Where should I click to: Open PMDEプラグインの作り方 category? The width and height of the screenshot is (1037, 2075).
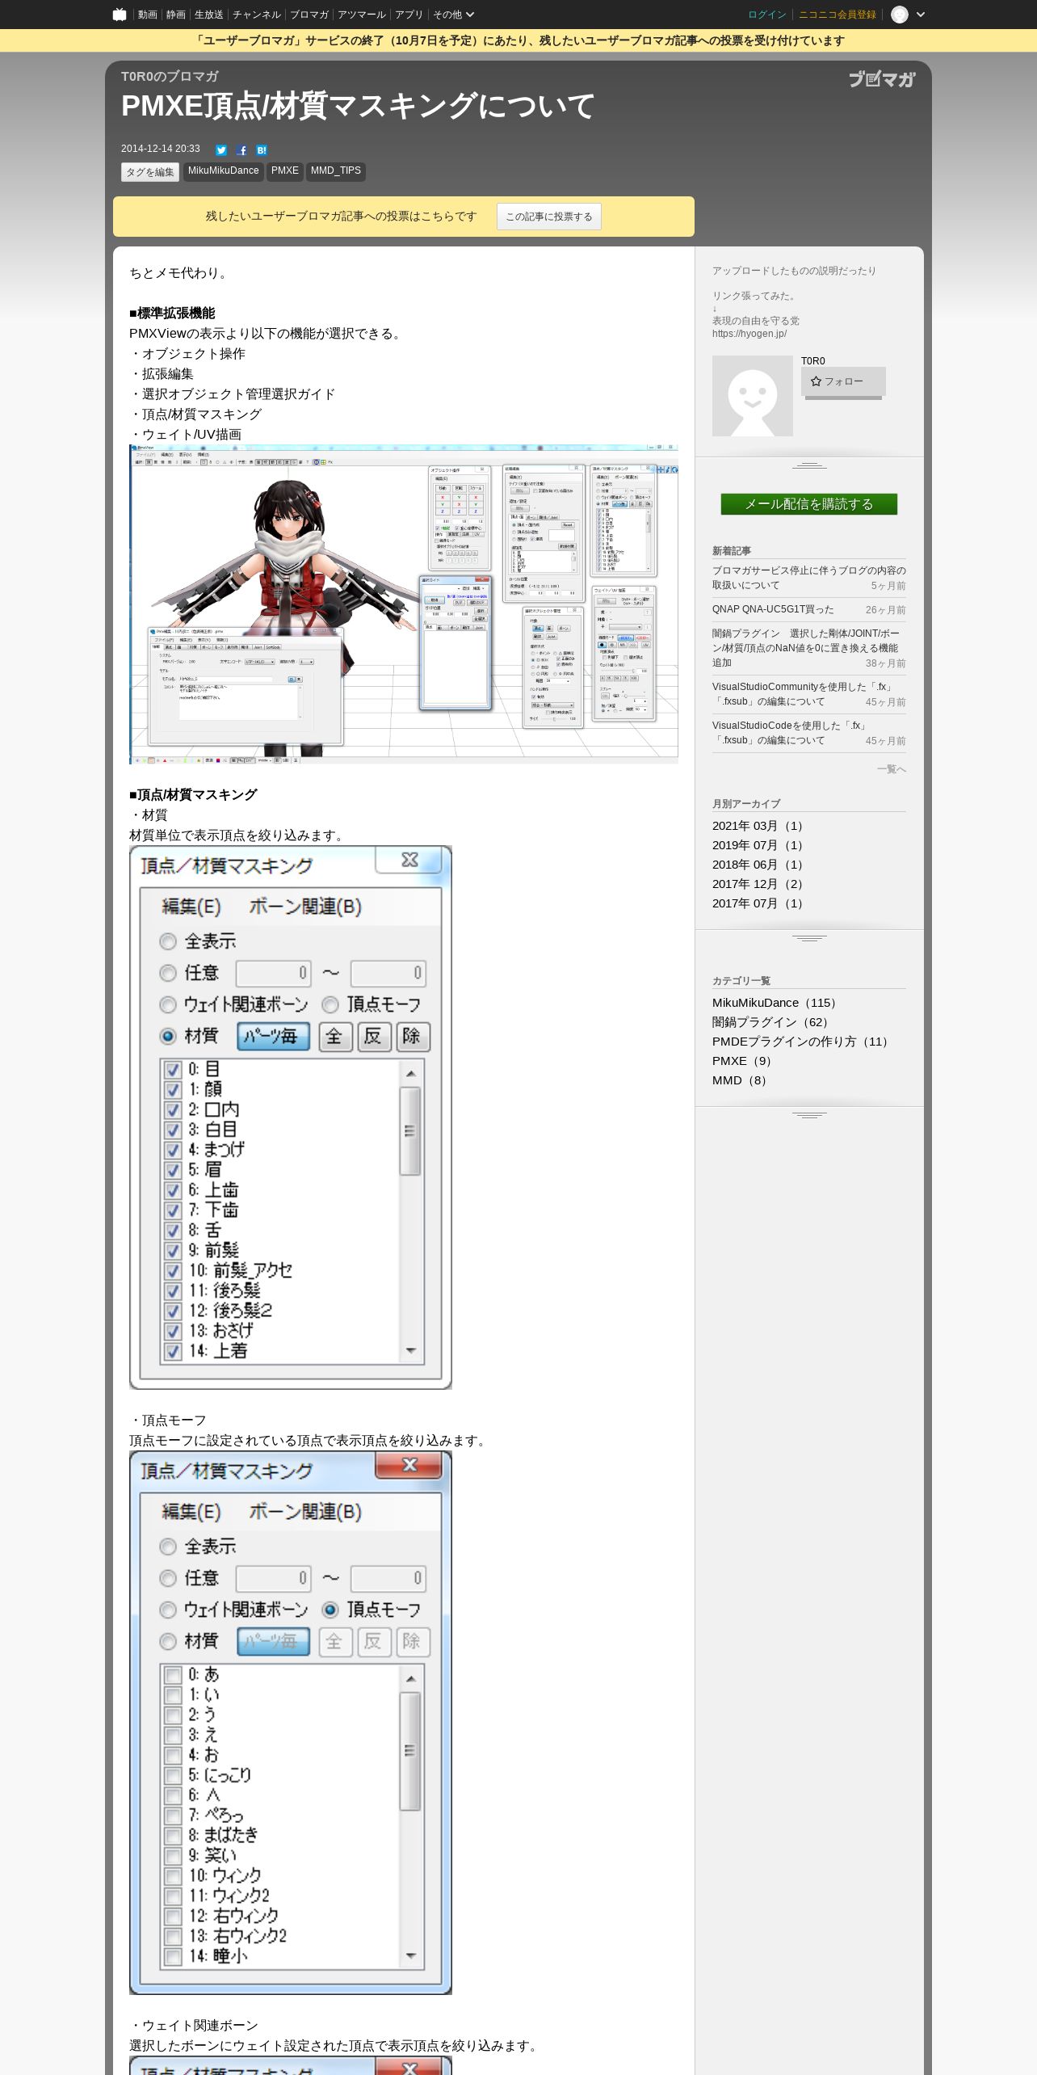[x=803, y=1042]
